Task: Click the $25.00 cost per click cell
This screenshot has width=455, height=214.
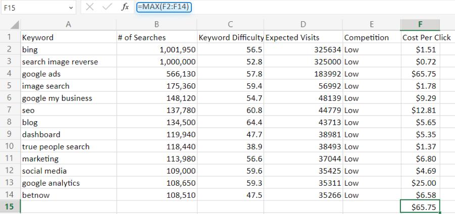Action: coord(420,183)
